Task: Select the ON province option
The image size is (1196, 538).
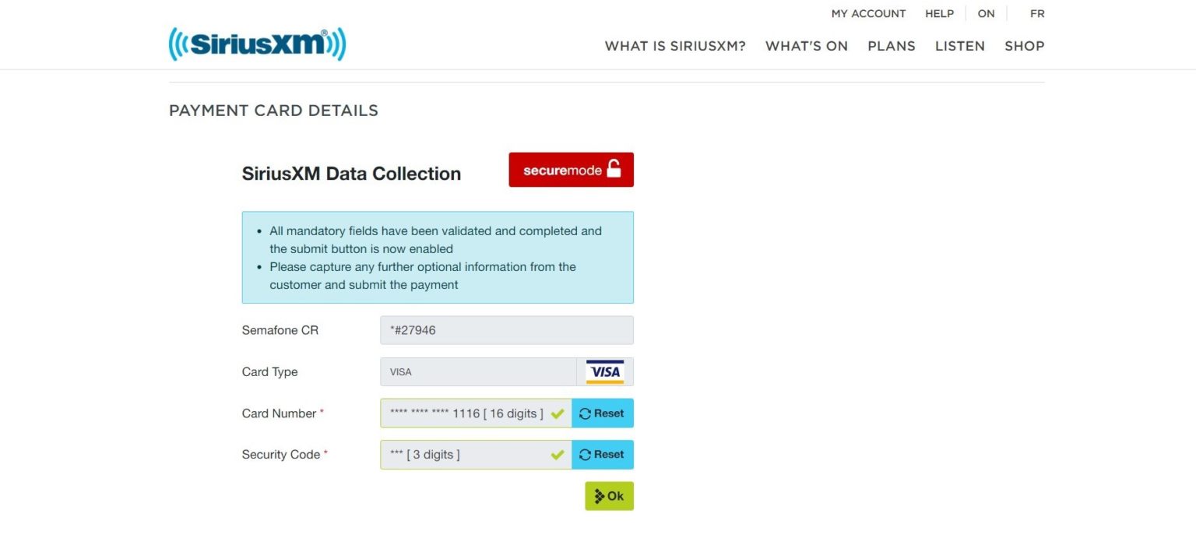Action: pos(986,13)
